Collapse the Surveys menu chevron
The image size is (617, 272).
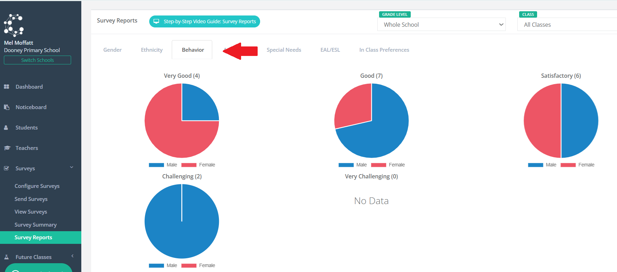point(72,167)
